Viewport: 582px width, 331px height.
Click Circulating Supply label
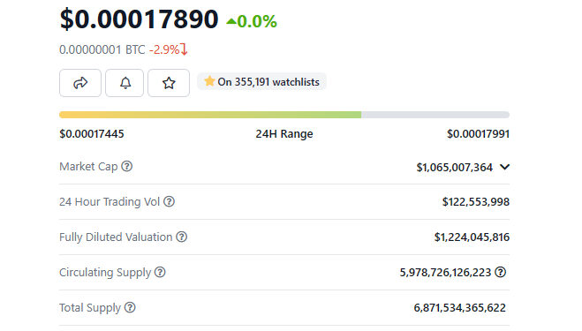105,272
